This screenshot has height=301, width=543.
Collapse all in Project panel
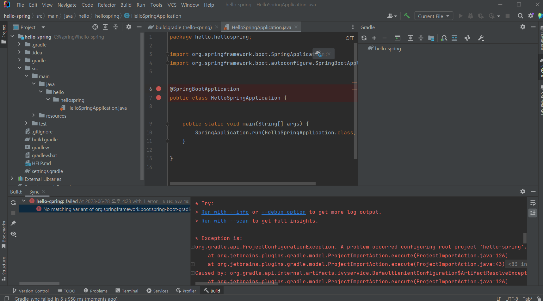(x=116, y=27)
